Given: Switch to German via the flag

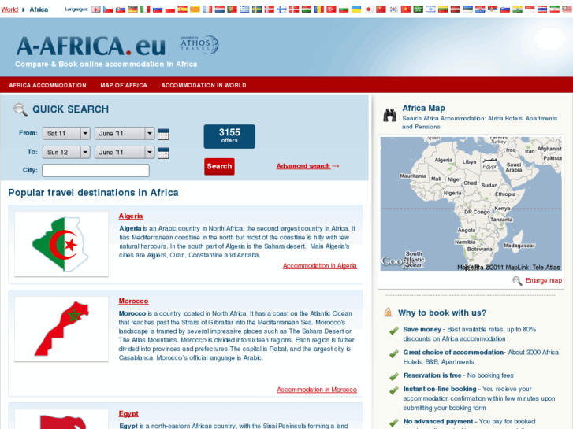Looking at the screenshot, I should 133,9.
